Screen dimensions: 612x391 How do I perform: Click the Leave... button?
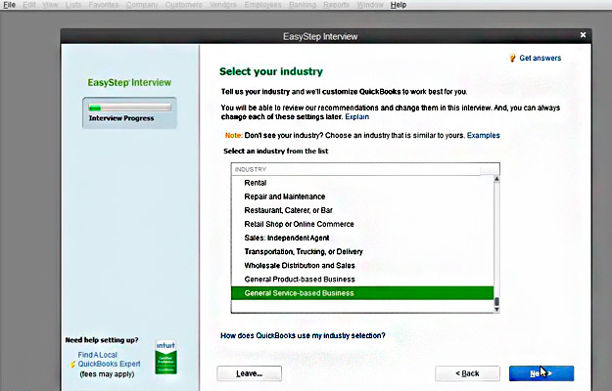point(249,373)
